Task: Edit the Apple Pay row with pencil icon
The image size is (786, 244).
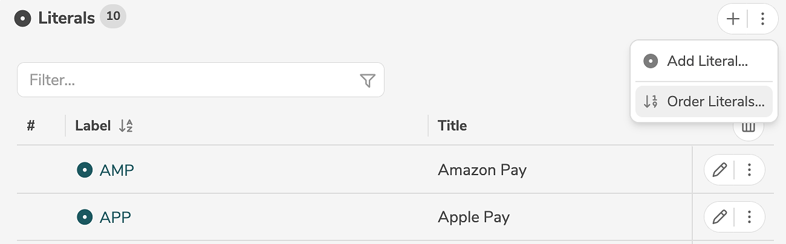Action: (x=719, y=217)
